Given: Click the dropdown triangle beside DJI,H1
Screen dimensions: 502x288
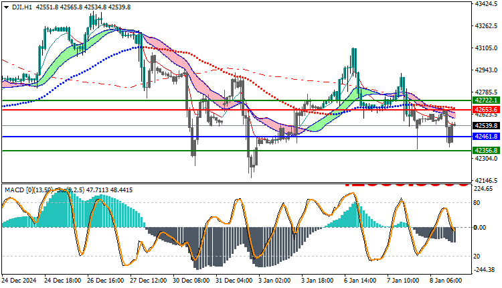Looking at the screenshot, I should tap(7, 7).
